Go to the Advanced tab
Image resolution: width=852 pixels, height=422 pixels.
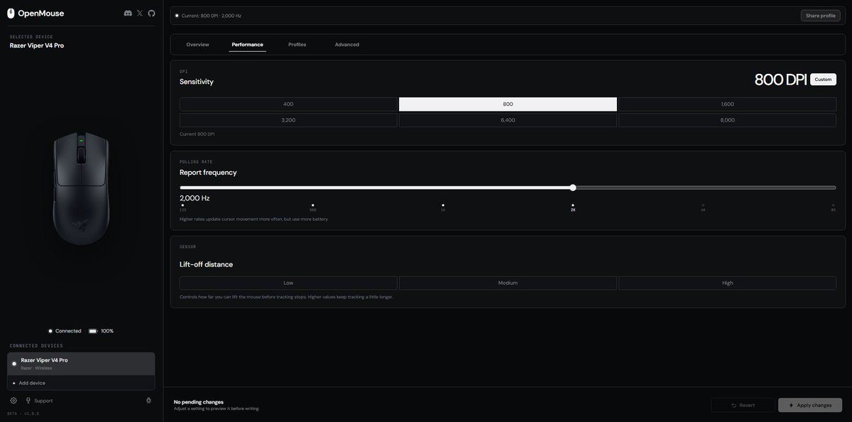click(346, 44)
